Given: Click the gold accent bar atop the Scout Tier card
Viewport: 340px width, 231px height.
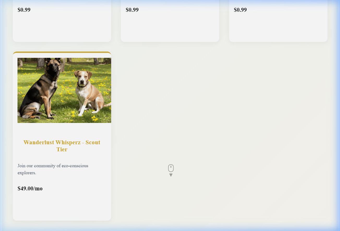Looking at the screenshot, I should (x=62, y=52).
